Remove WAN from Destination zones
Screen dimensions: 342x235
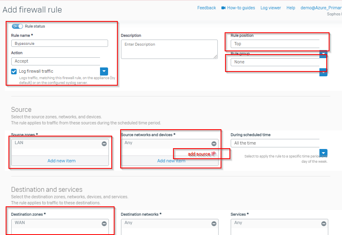click(104, 223)
